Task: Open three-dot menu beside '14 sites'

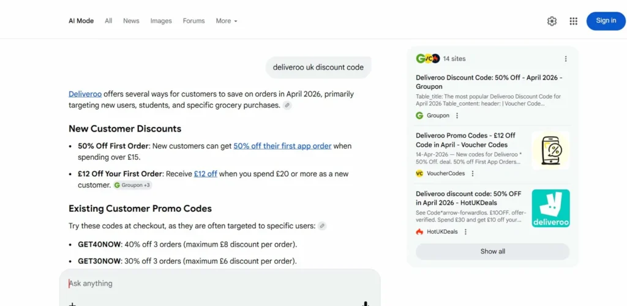Action: click(565, 59)
